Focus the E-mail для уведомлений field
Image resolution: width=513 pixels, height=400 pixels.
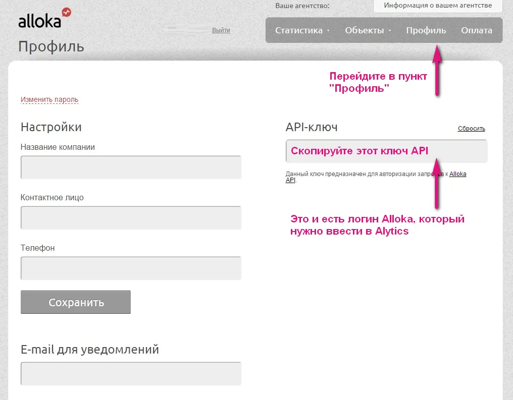click(131, 374)
